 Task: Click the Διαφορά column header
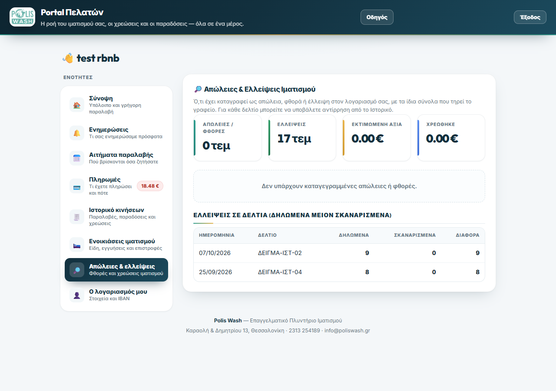coord(467,235)
